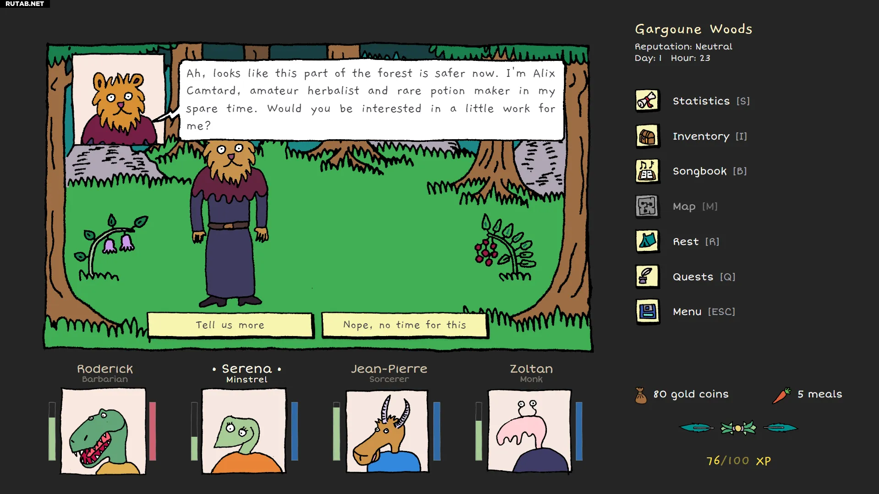Click Serena's green health bar

[194, 431]
